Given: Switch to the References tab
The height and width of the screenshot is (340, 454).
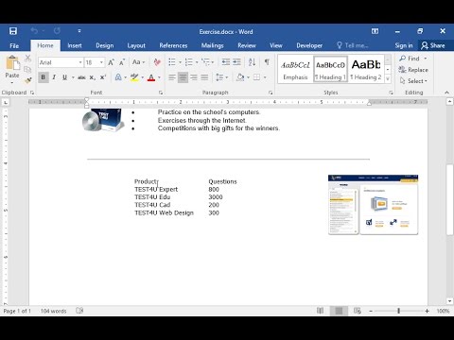Looking at the screenshot, I should (173, 45).
